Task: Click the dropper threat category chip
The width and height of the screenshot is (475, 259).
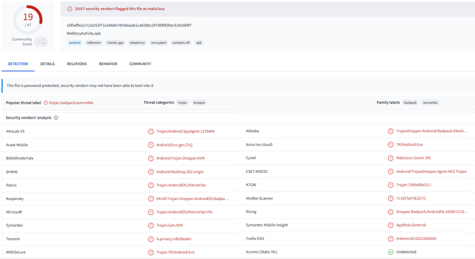Action: pyautogui.click(x=199, y=102)
